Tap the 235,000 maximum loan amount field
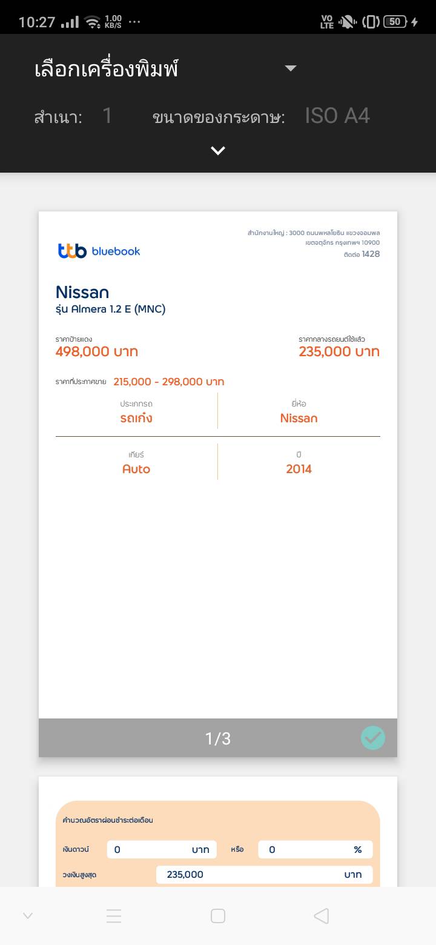Viewport: 436px width, 945px height. [264, 875]
